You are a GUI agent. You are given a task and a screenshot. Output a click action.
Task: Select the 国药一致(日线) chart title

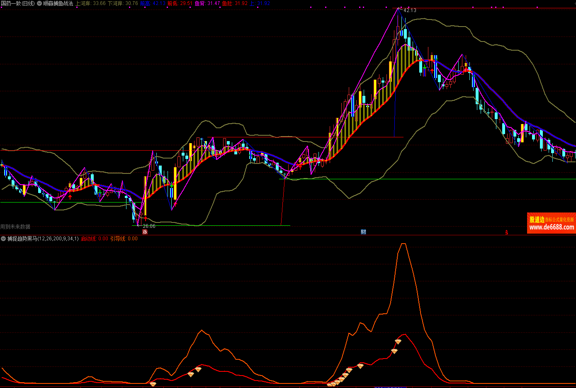[18, 3]
